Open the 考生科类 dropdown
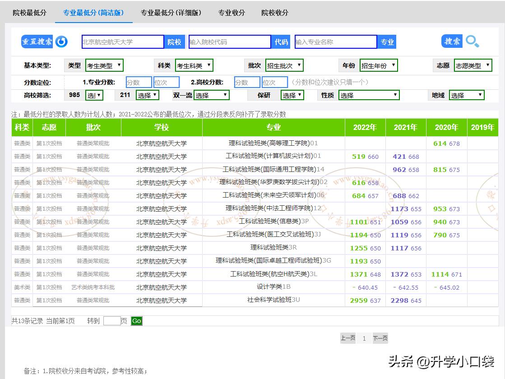 point(194,65)
